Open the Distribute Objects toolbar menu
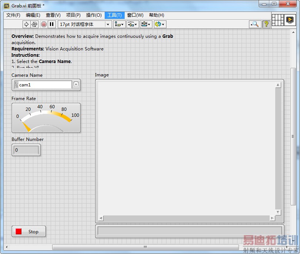 click(132, 24)
